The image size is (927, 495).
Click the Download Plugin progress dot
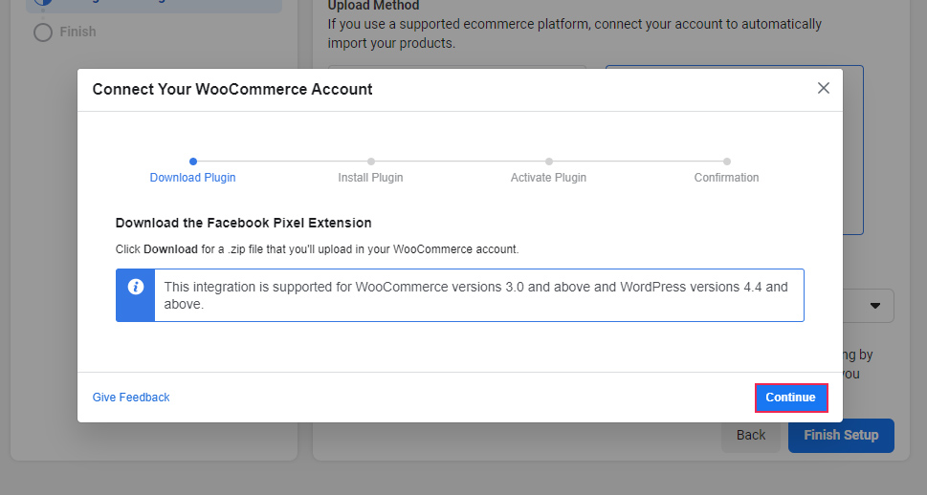click(x=192, y=161)
